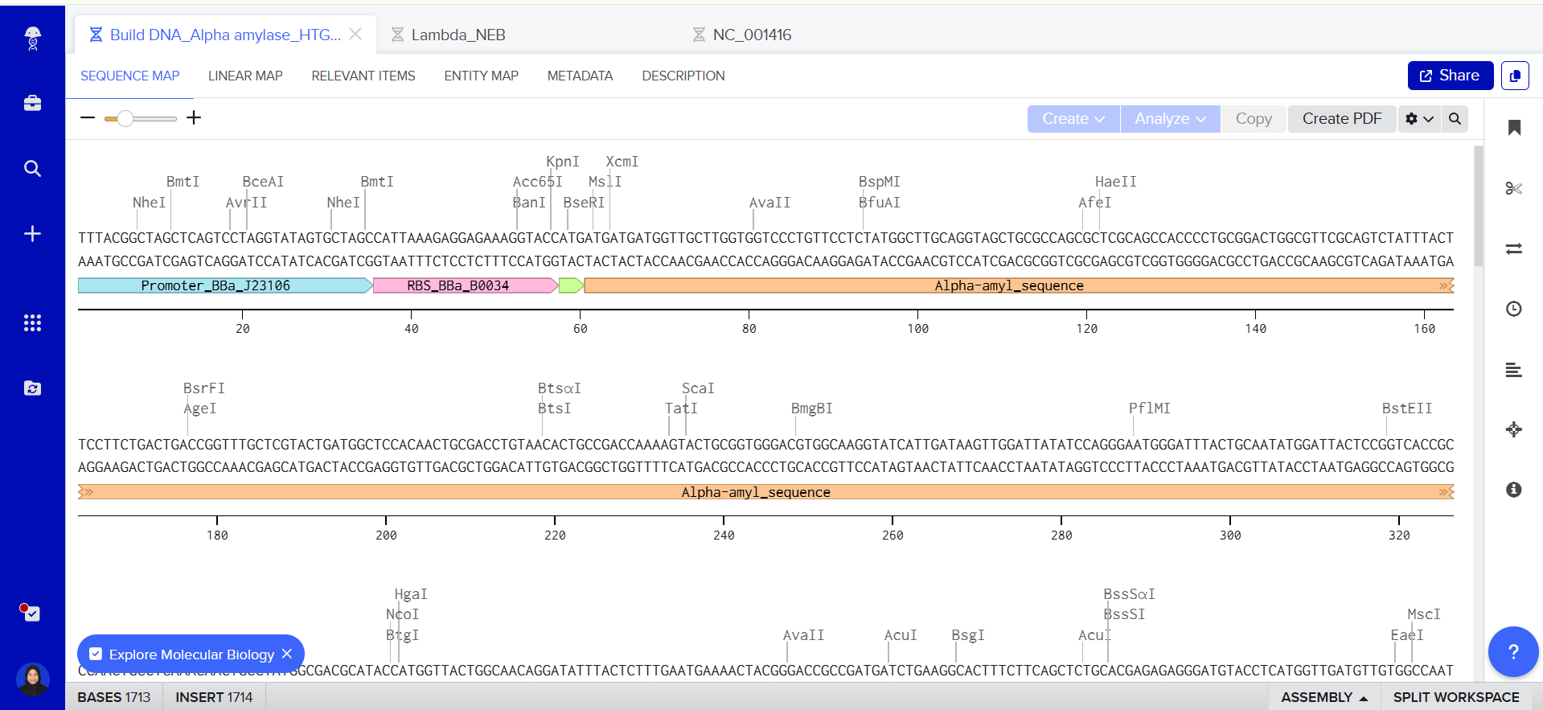Switch to the LINEAR MAP tab
Image resolution: width=1543 pixels, height=710 pixels.
245,76
